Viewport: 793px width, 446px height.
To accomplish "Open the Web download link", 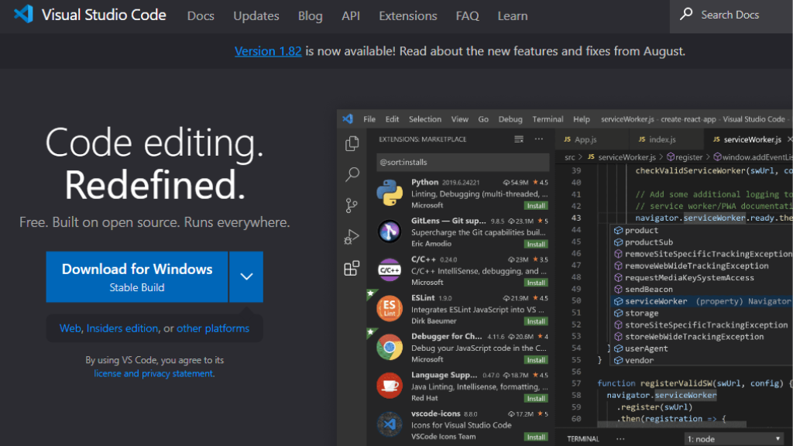I will pyautogui.click(x=70, y=328).
